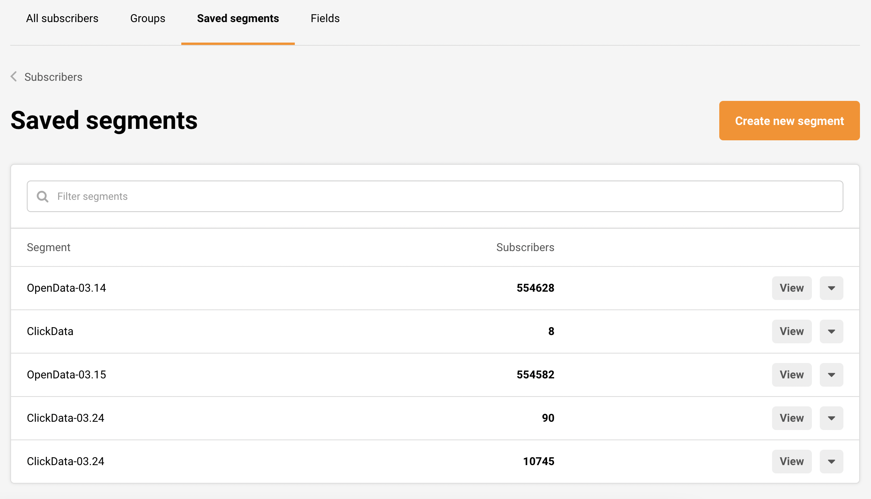View the ClickData segment with 8 subscribers
Viewport: 871px width, 499px height.
coord(791,331)
